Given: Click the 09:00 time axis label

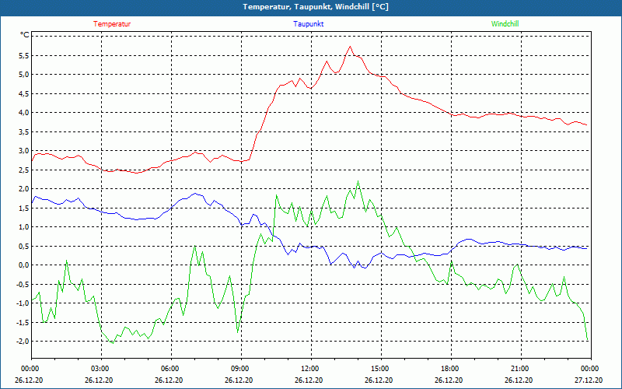Looking at the screenshot, I should click(241, 369).
